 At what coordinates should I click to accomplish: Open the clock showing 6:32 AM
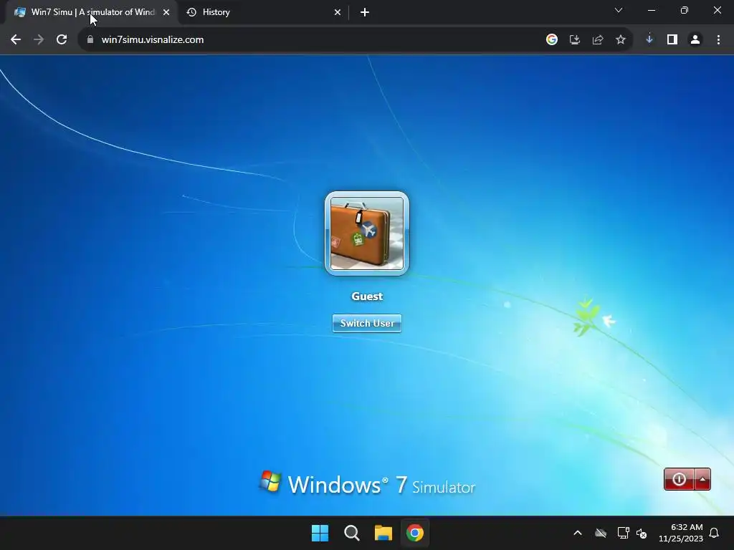tap(681, 533)
